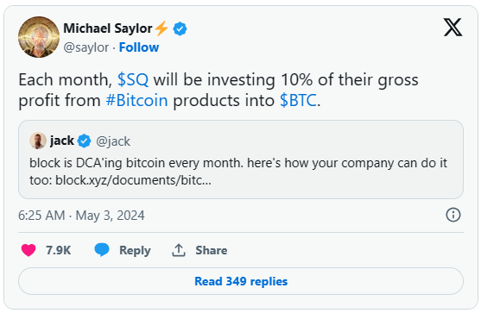This screenshot has width=481, height=313.
Task: Click Michael Saylor's verified badge
Action: tap(180, 28)
